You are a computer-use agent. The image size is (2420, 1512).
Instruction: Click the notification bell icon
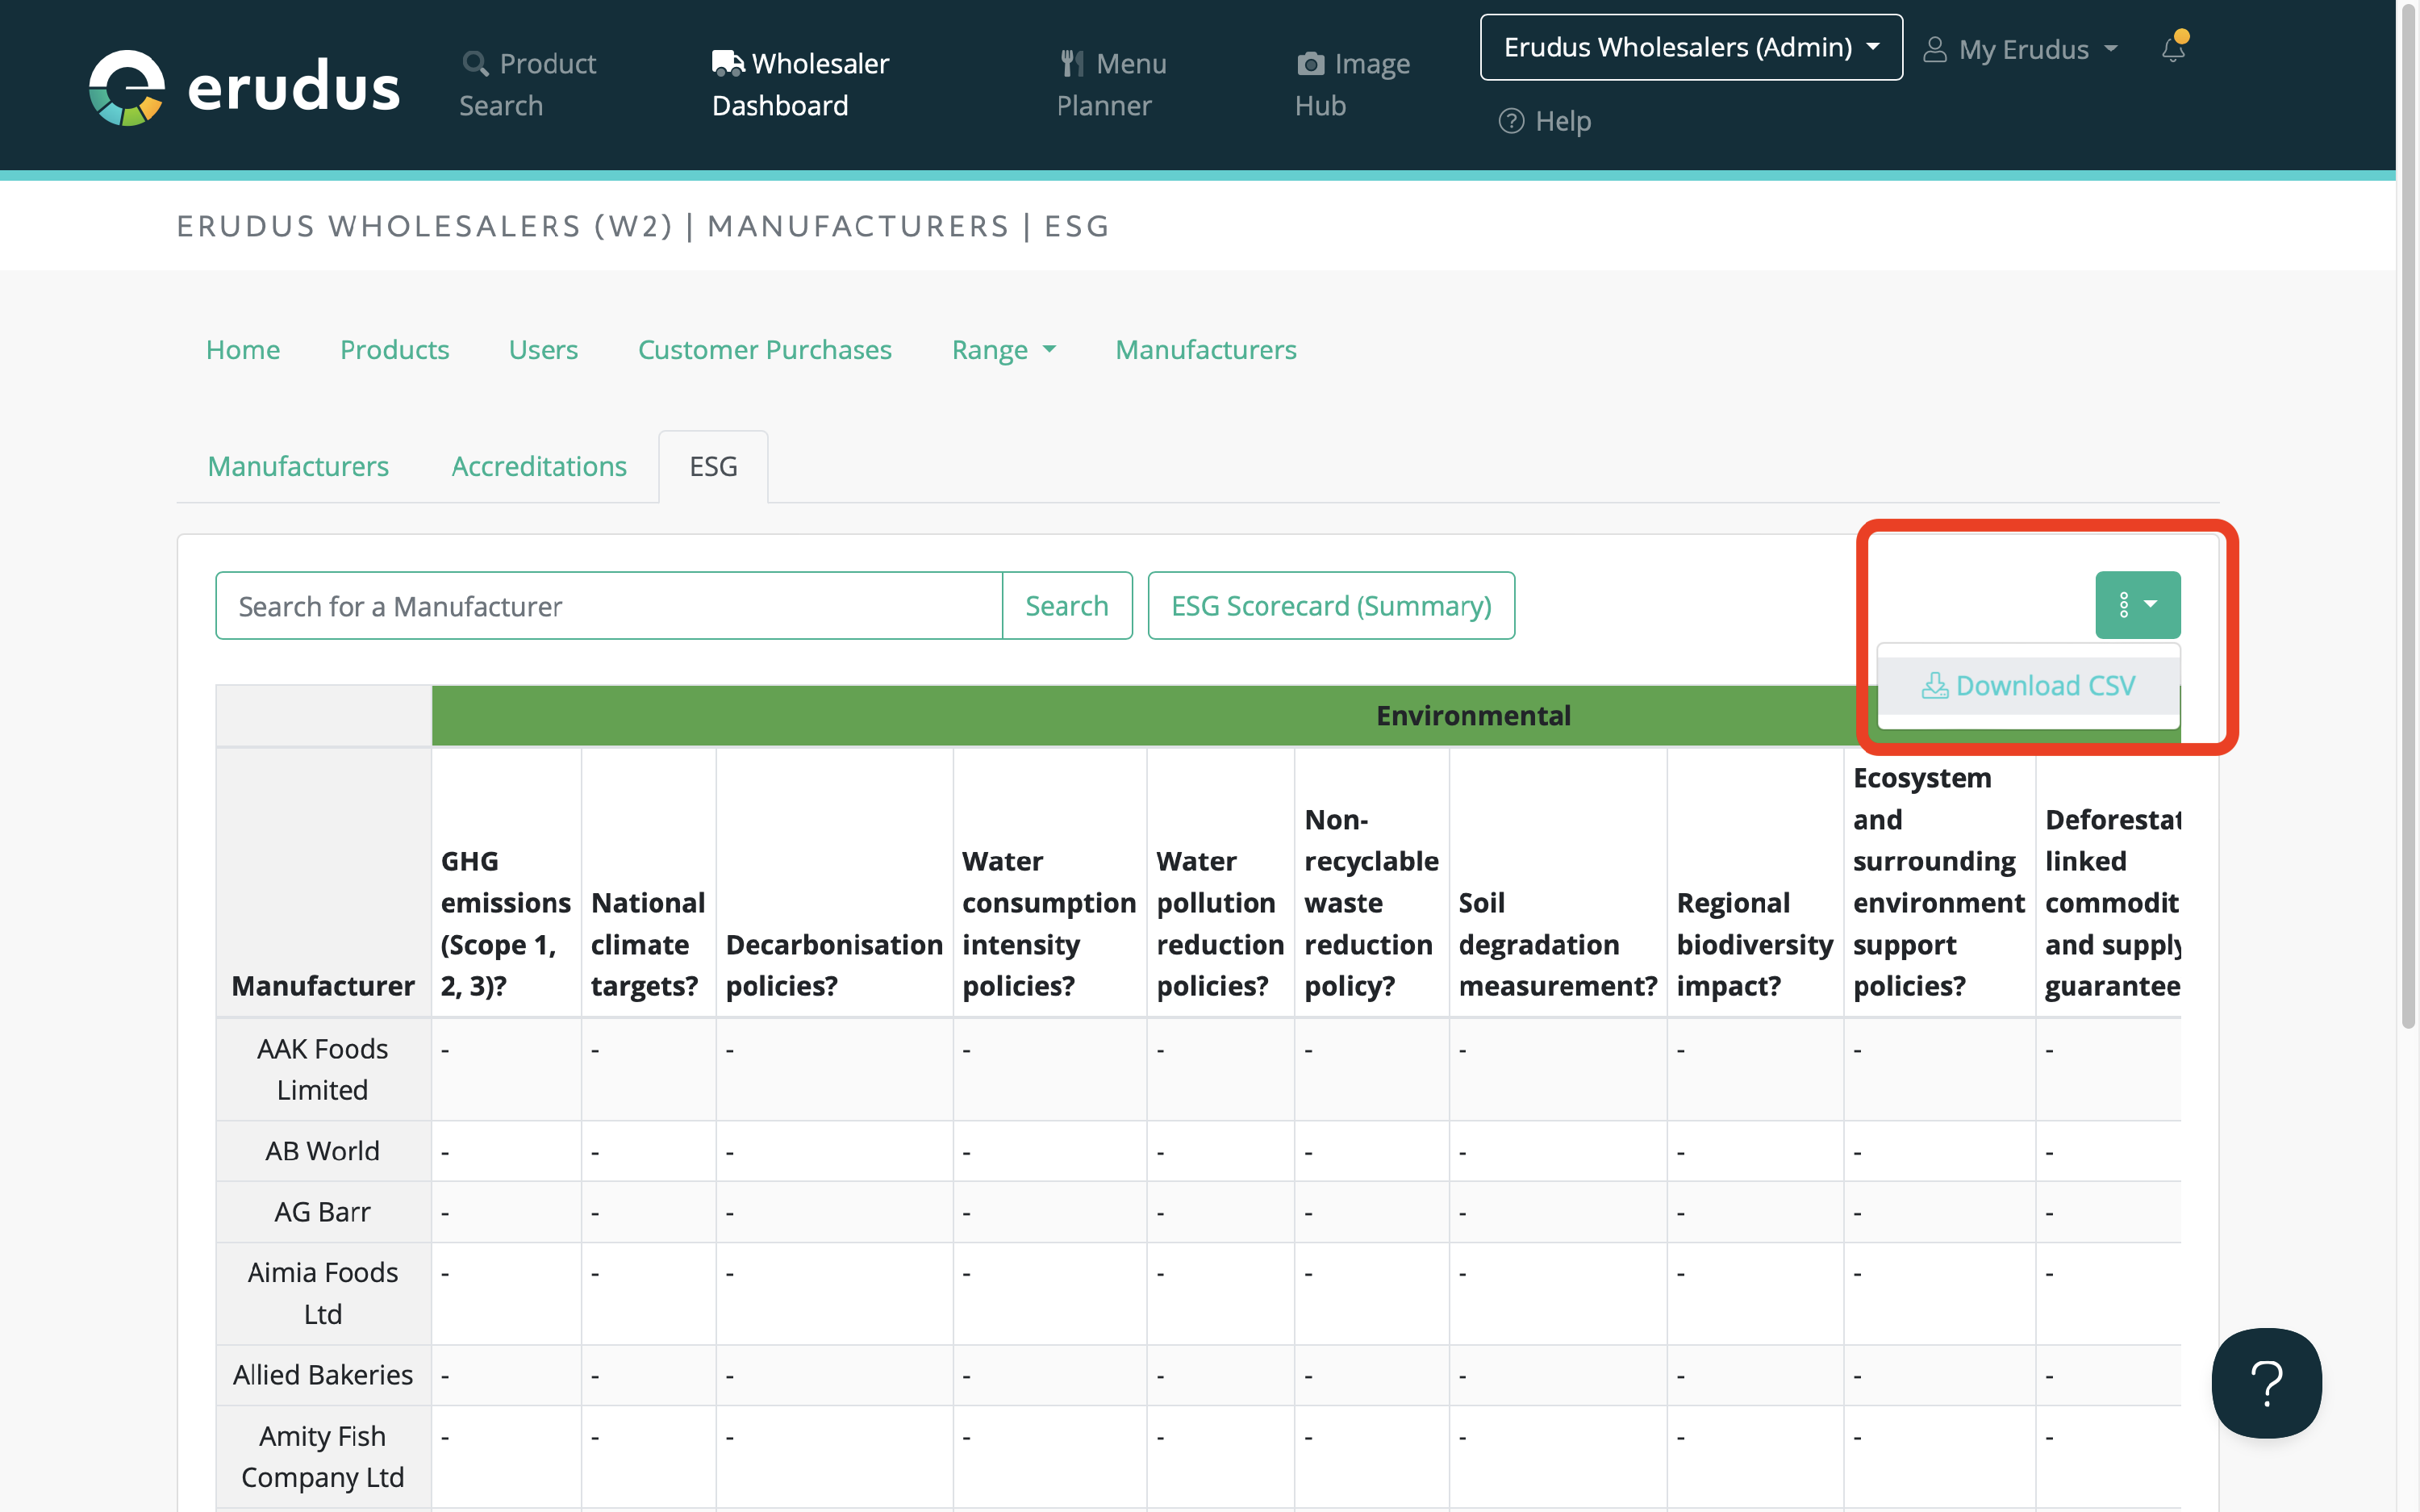coord(2172,48)
